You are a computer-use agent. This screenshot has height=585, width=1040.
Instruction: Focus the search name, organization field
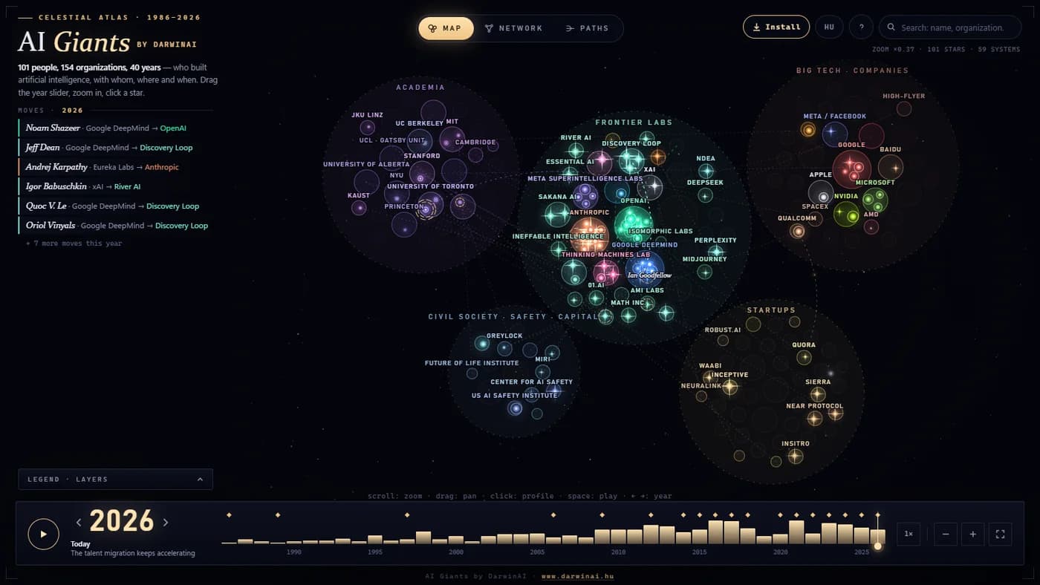950,27
